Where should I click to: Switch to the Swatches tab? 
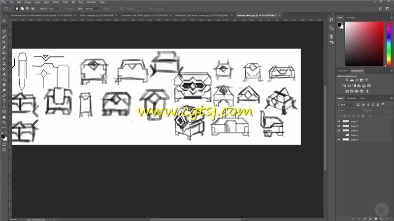pos(351,18)
